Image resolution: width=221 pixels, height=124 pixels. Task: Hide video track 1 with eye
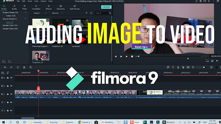(11, 94)
